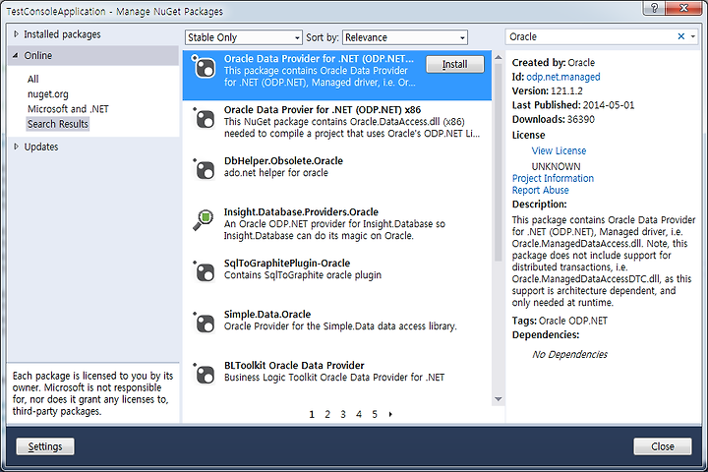
Task: Collapse the Online section
Action: point(16,55)
